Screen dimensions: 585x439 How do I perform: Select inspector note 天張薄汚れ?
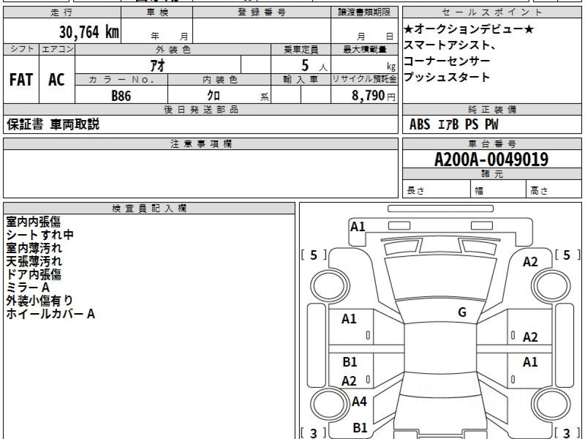click(34, 261)
